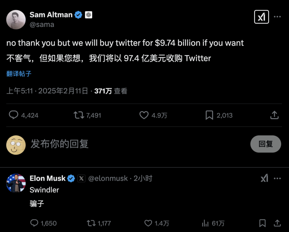This screenshot has height=232, width=289.
Task: Like Elon Musk's Swindler reply
Action: (x=148, y=223)
